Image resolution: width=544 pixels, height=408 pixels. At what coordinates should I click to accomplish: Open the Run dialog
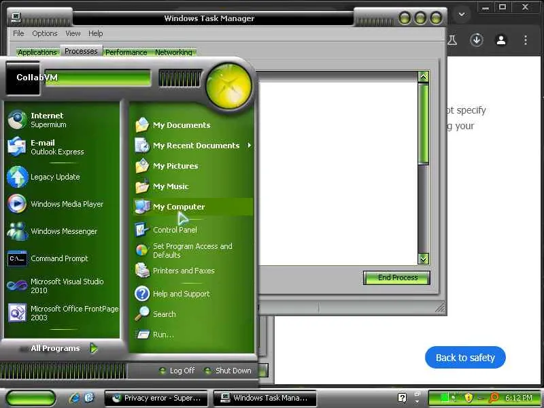[x=192, y=335]
